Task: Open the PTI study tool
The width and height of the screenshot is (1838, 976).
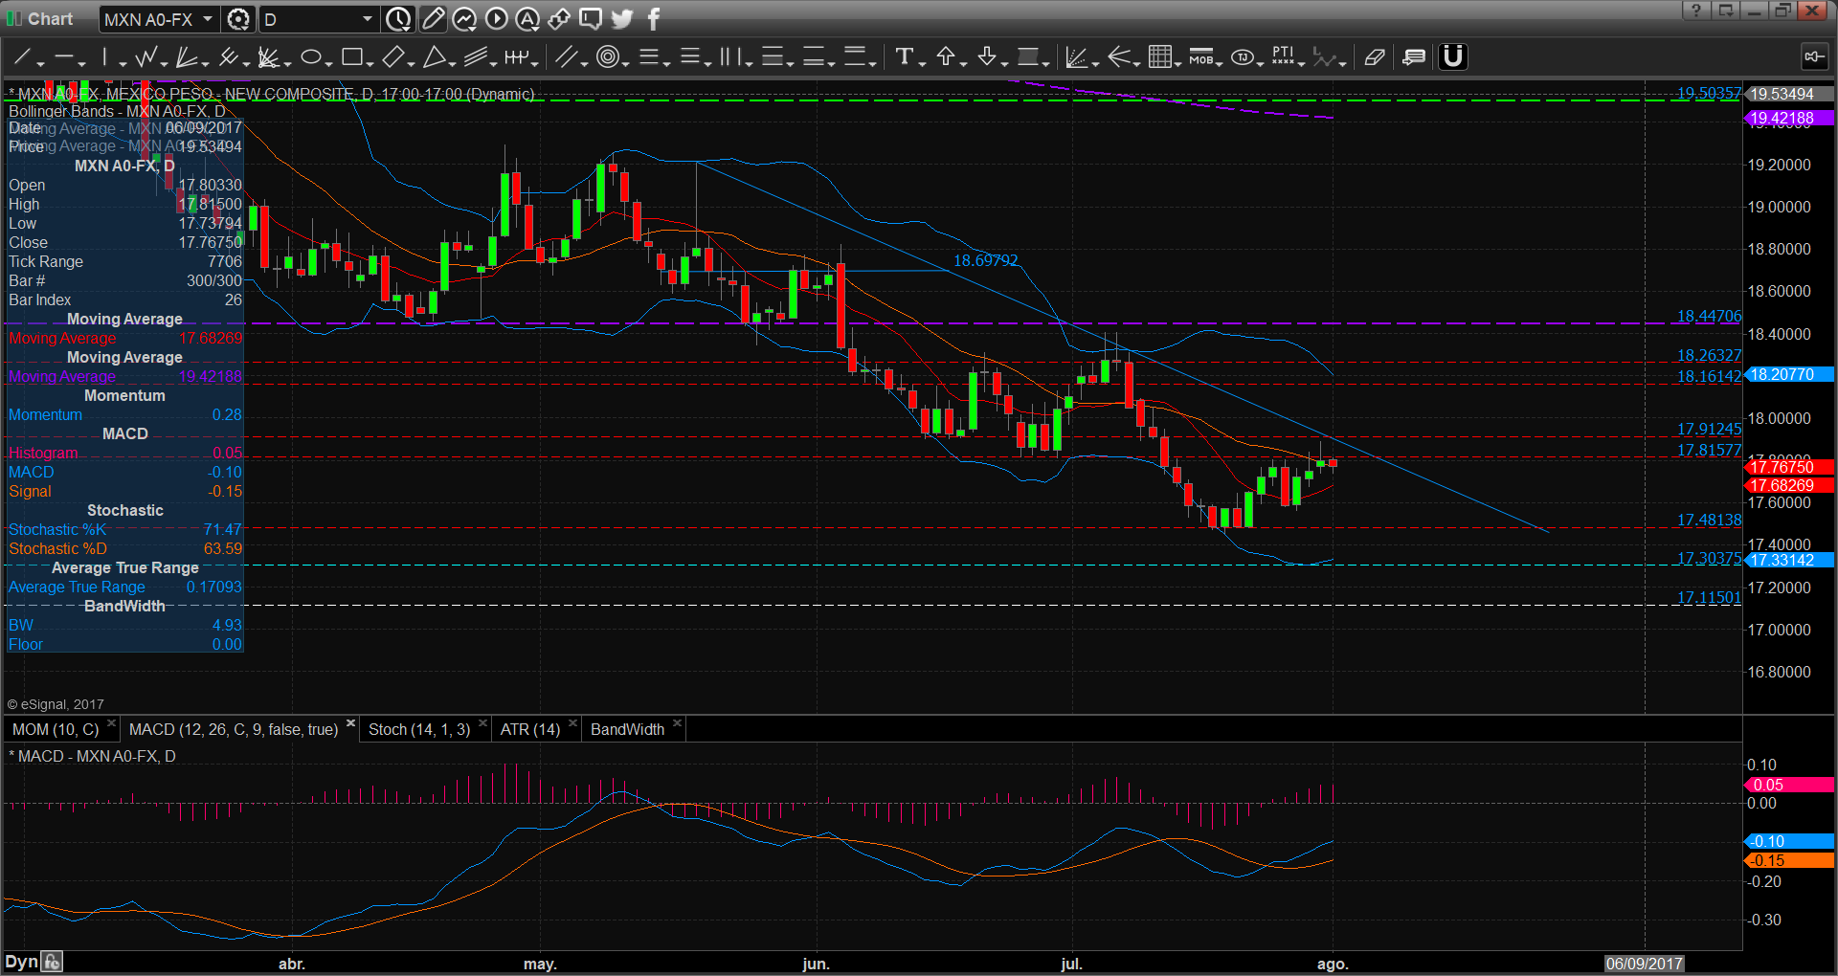Action: pyautogui.click(x=1283, y=57)
